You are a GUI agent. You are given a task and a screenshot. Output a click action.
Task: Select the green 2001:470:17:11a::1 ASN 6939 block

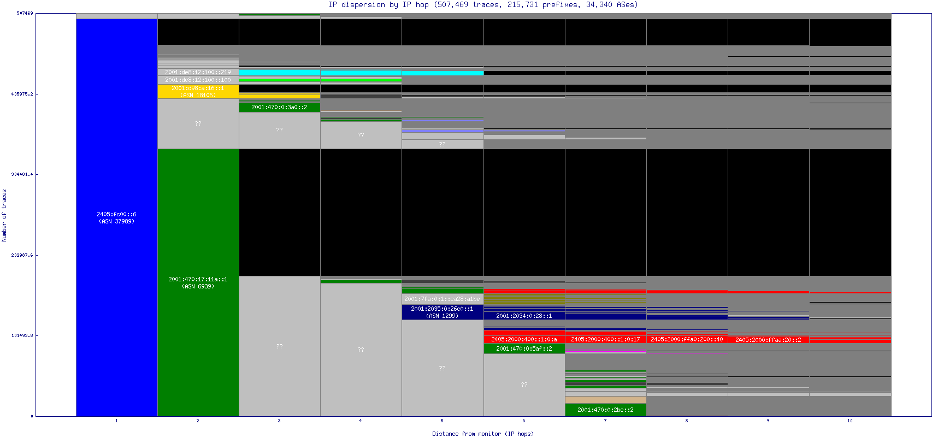(198, 282)
